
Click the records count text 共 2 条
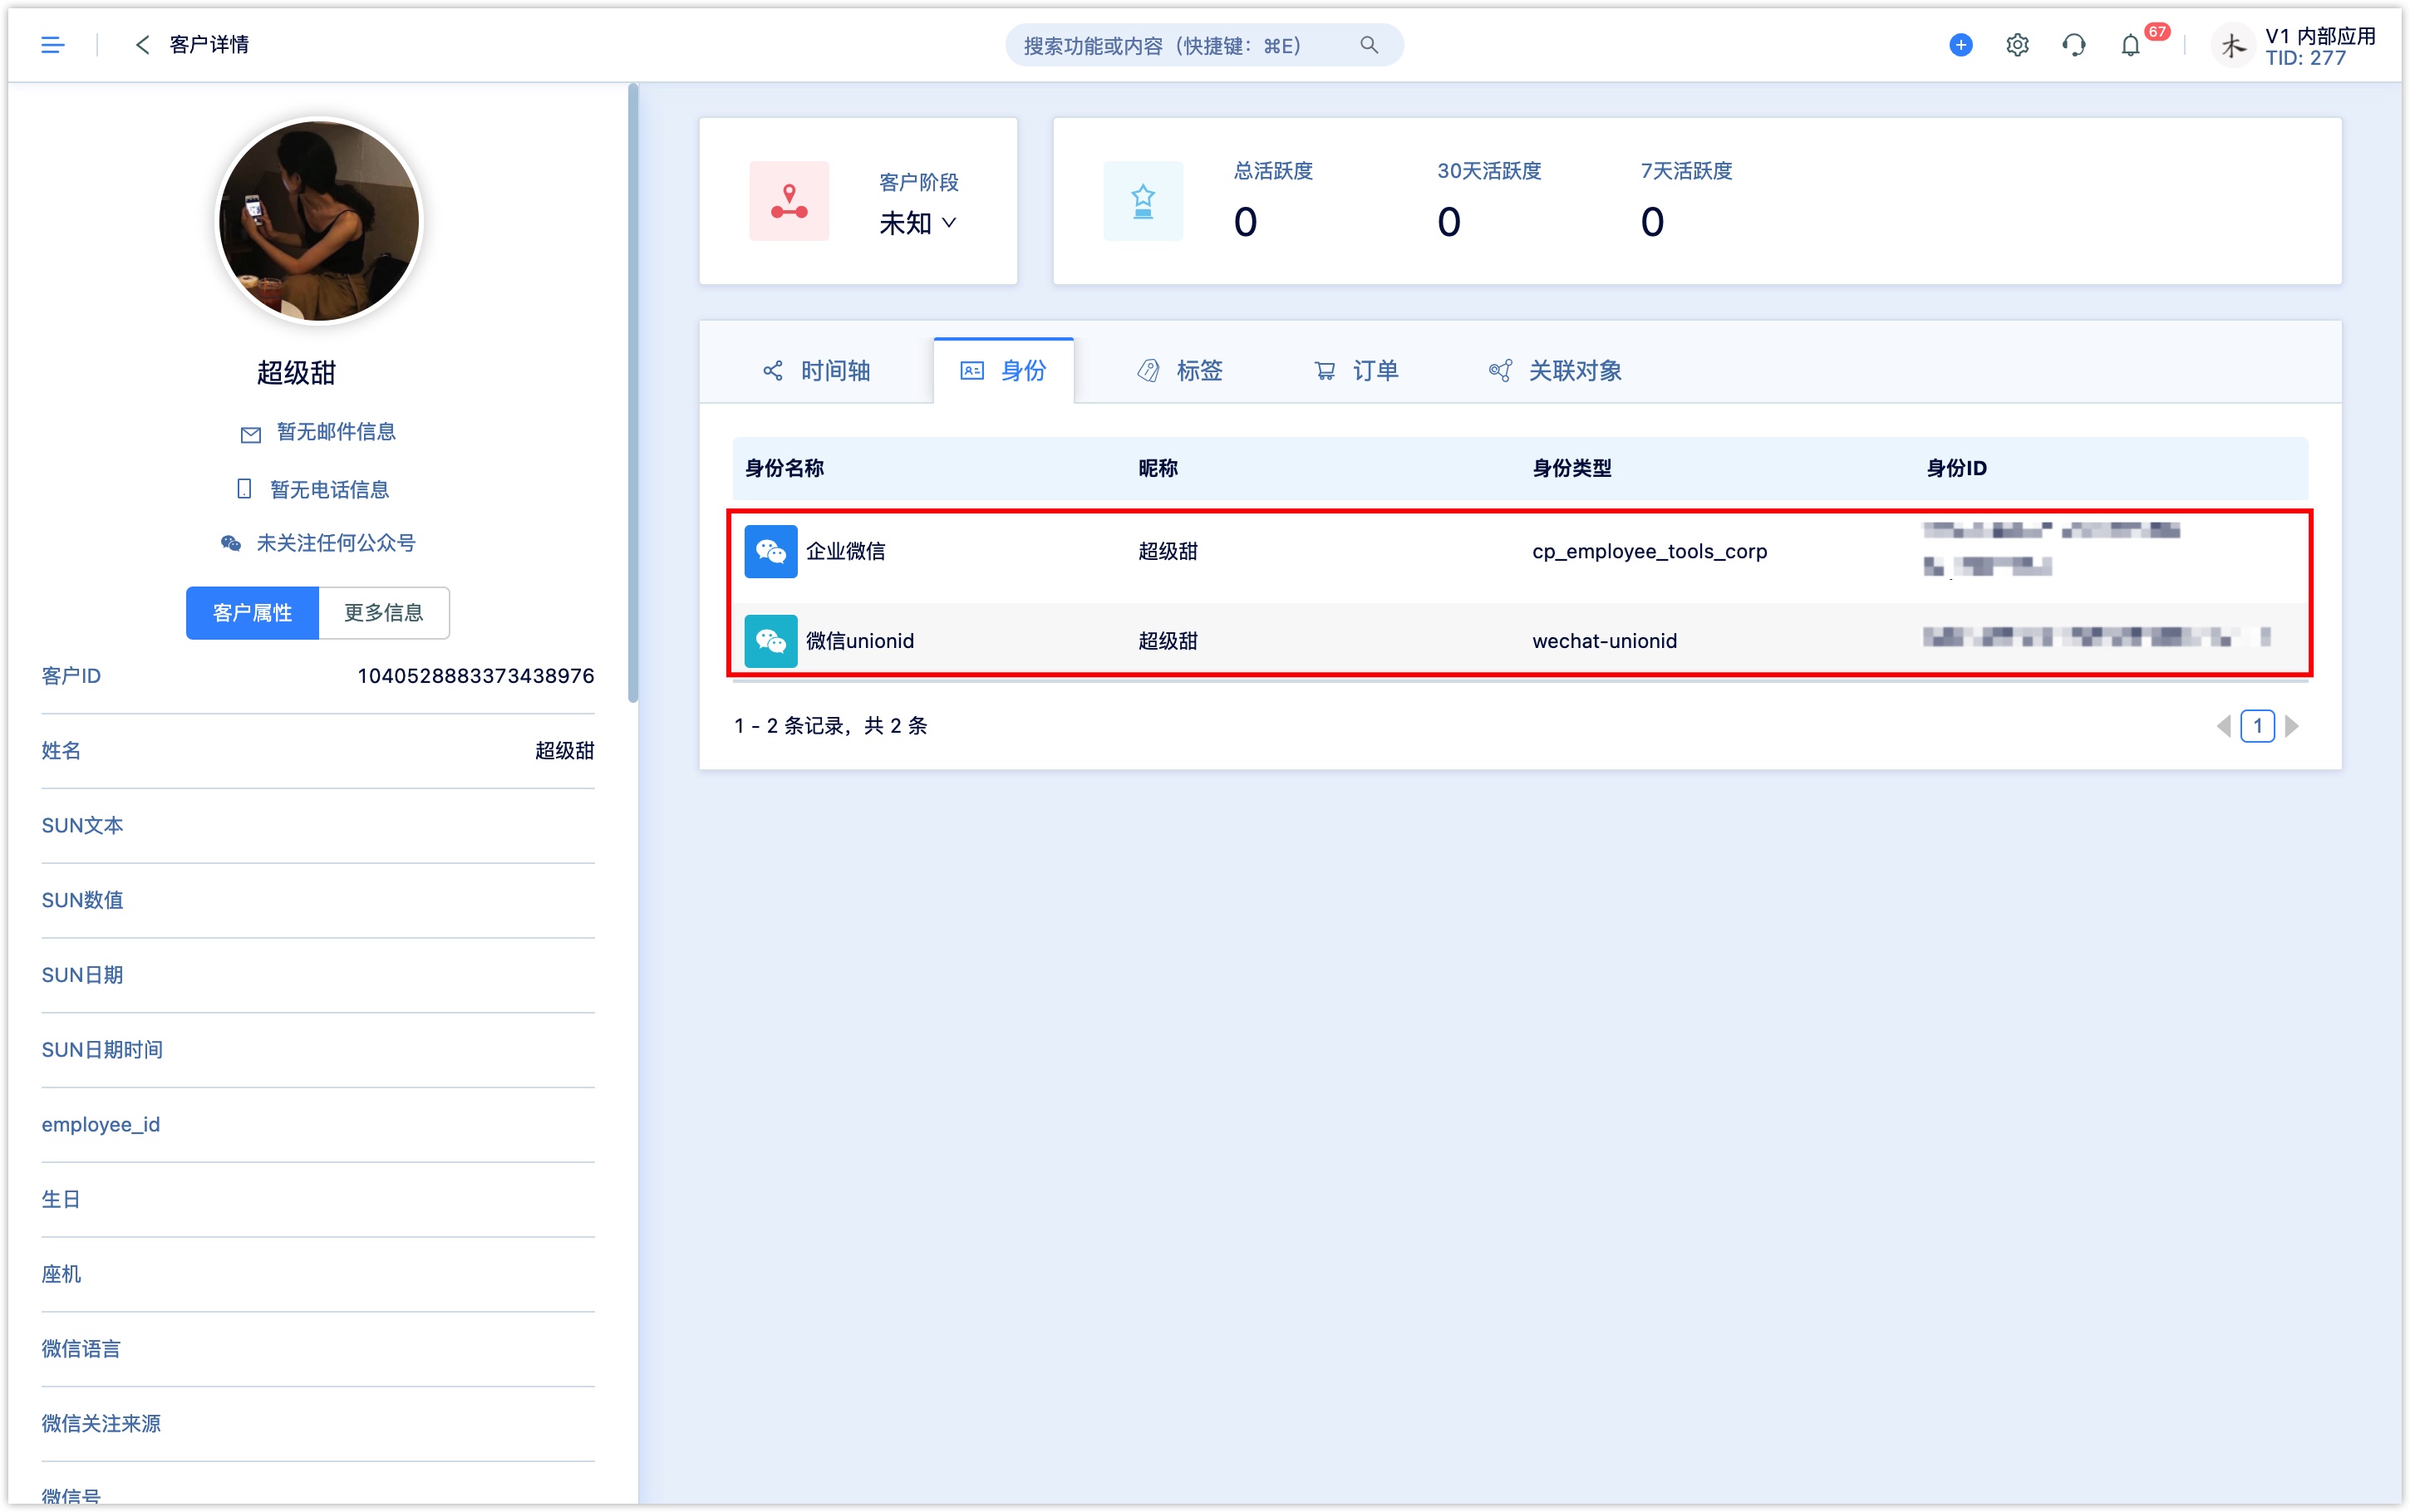(x=895, y=726)
